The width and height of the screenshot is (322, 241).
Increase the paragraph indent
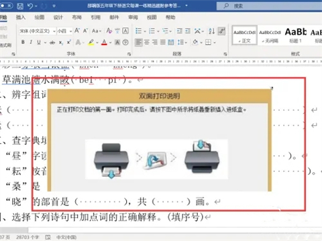coord(188,31)
